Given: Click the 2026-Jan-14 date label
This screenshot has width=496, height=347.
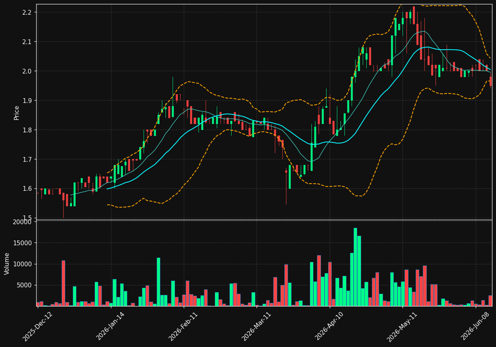Looking at the screenshot, I should pos(111,326).
